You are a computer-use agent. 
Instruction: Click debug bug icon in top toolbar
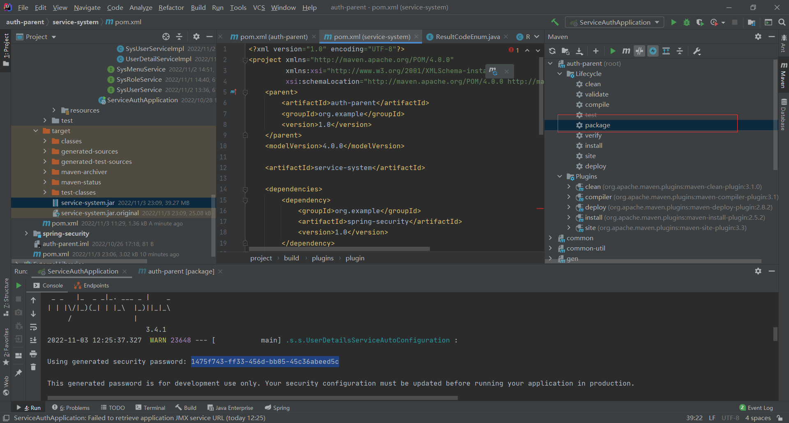click(x=687, y=22)
